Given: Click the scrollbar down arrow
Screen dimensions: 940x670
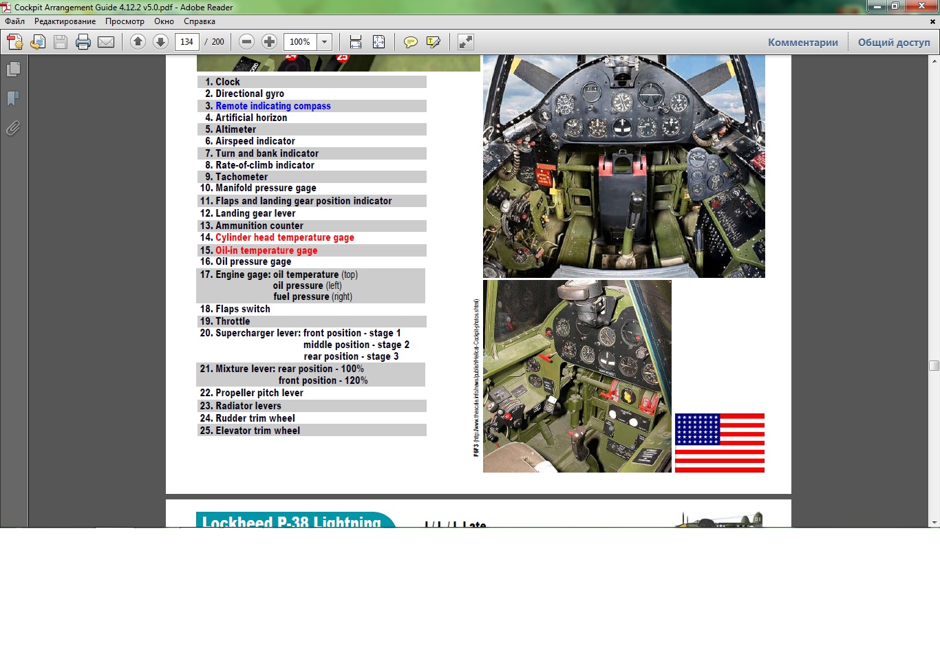Looking at the screenshot, I should click(x=934, y=522).
